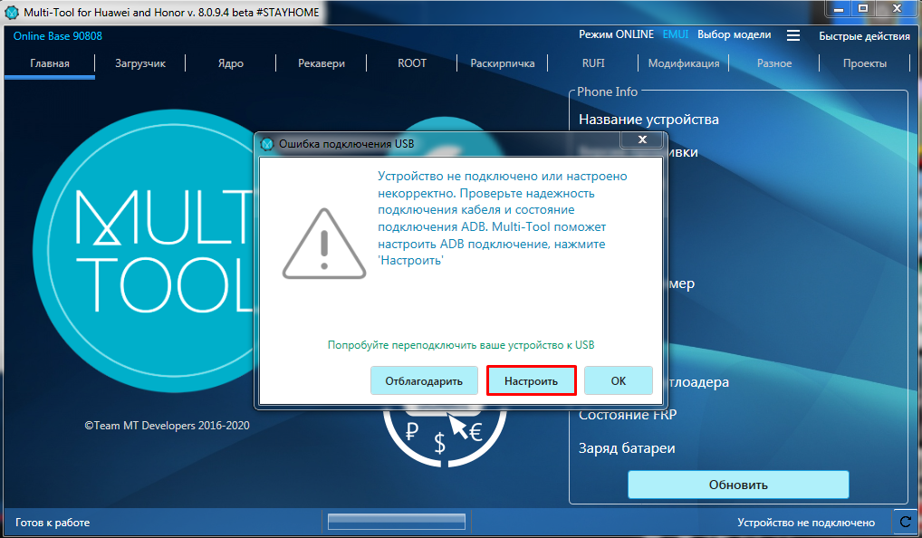The width and height of the screenshot is (922, 538).
Task: Open the Раскирпичка tab
Action: [x=502, y=63]
